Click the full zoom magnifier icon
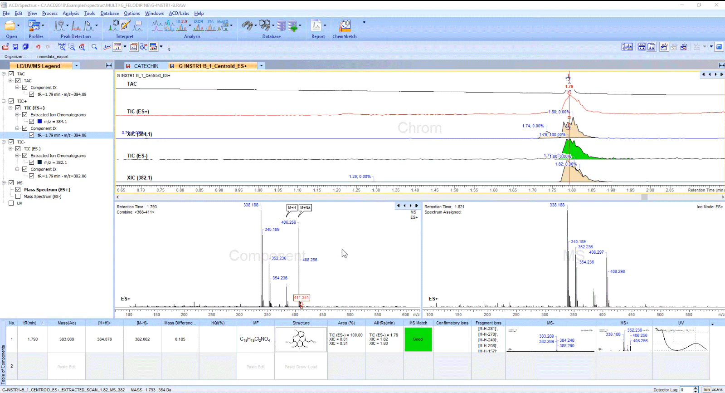 82,47
